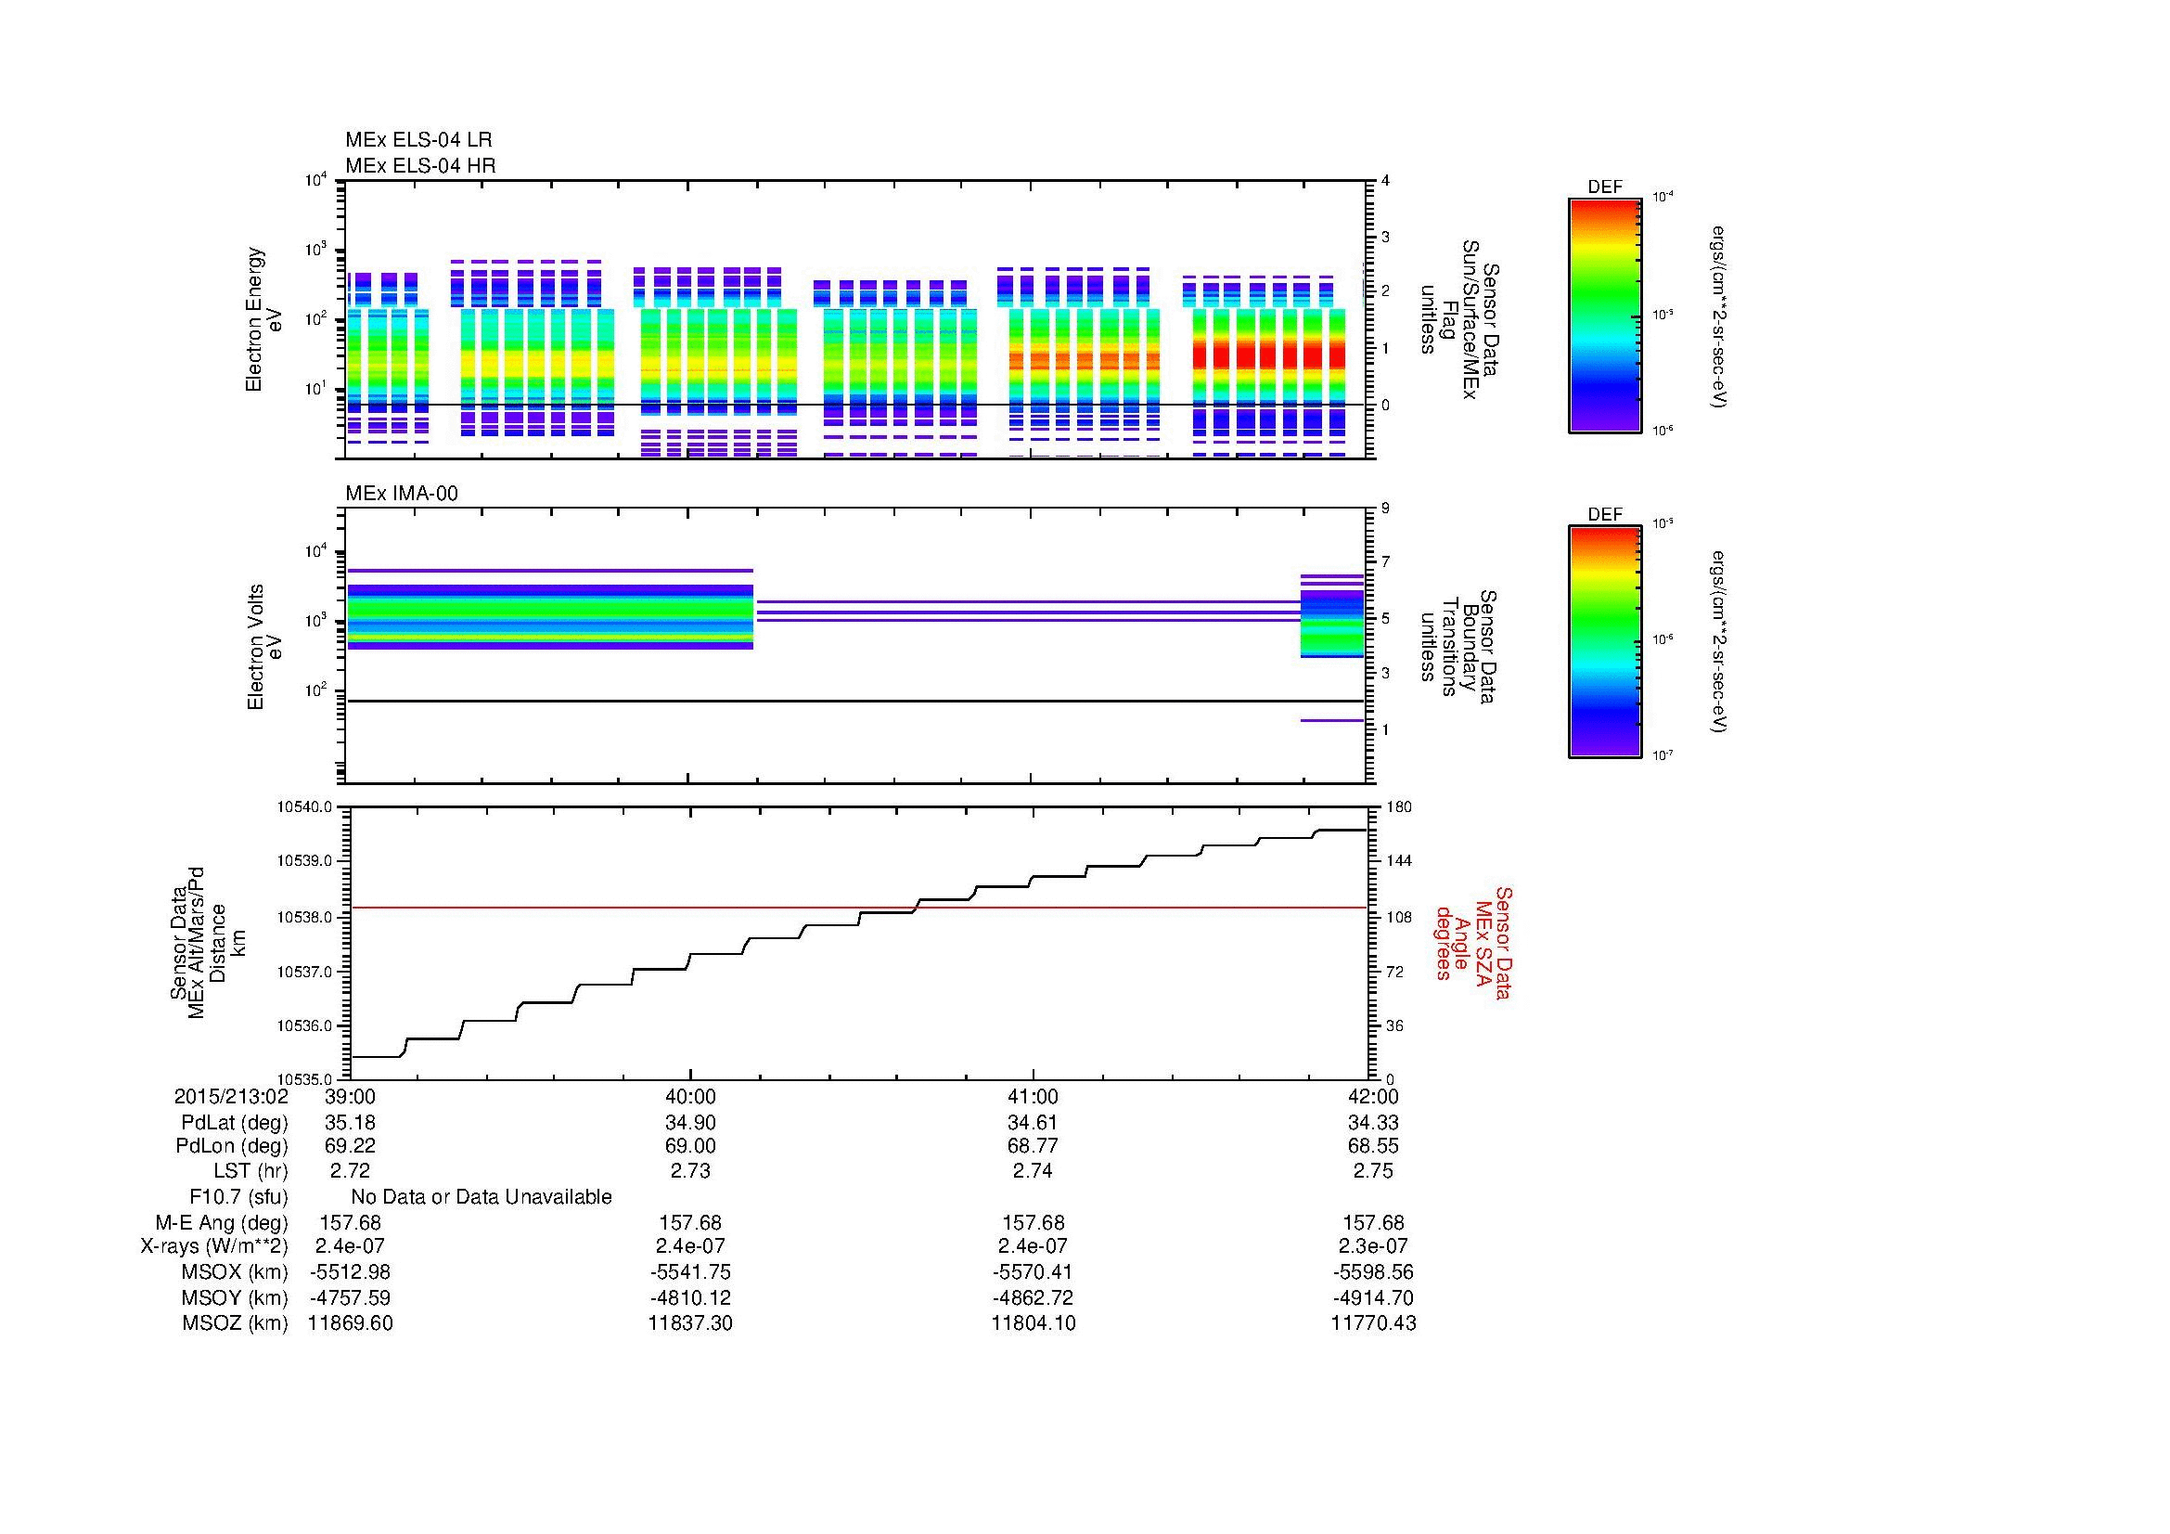Click the 'MSOX (km)' row label

click(235, 1271)
